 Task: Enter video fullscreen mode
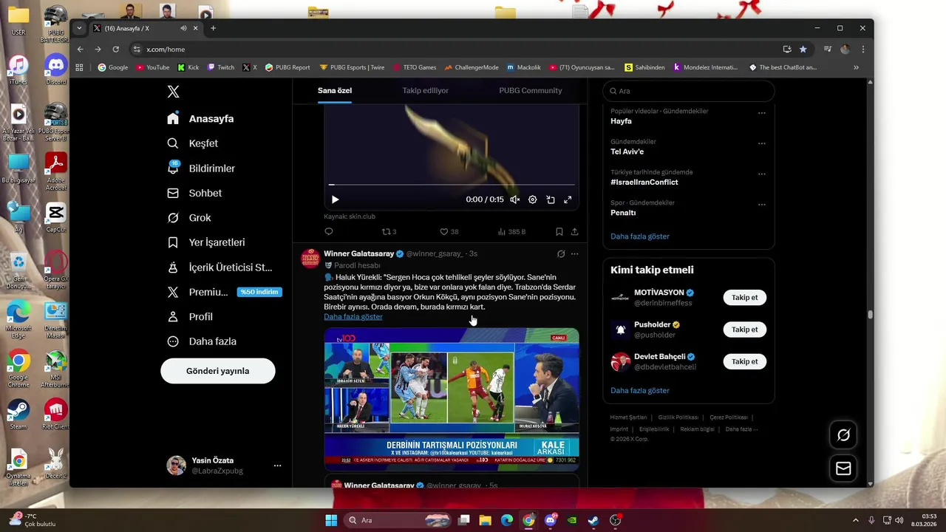(x=568, y=199)
